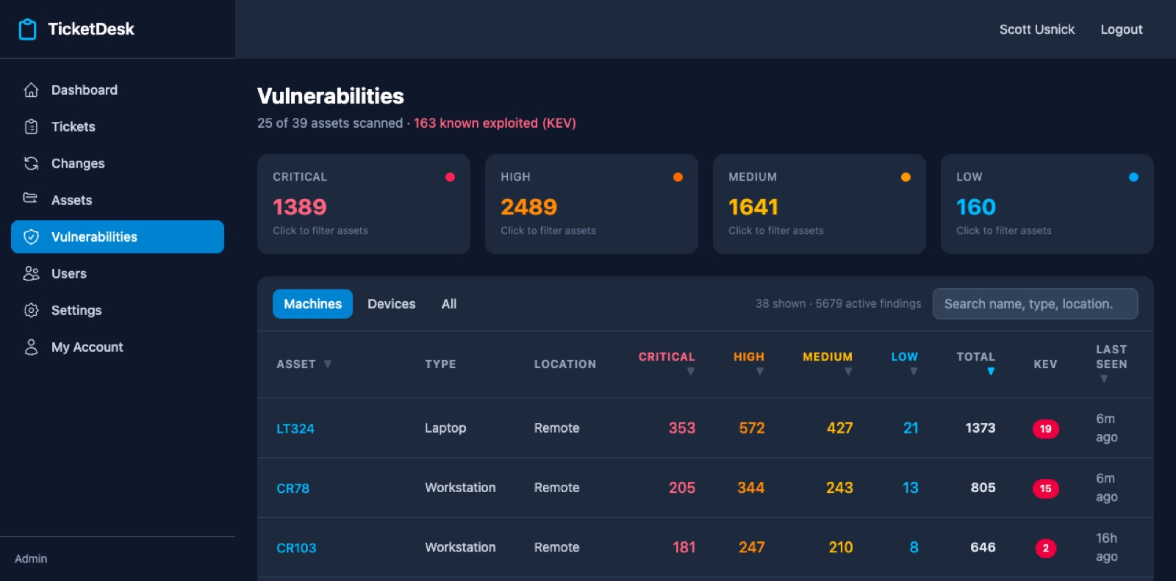Click the My Account person icon
This screenshot has height=581, width=1176.
click(31, 347)
